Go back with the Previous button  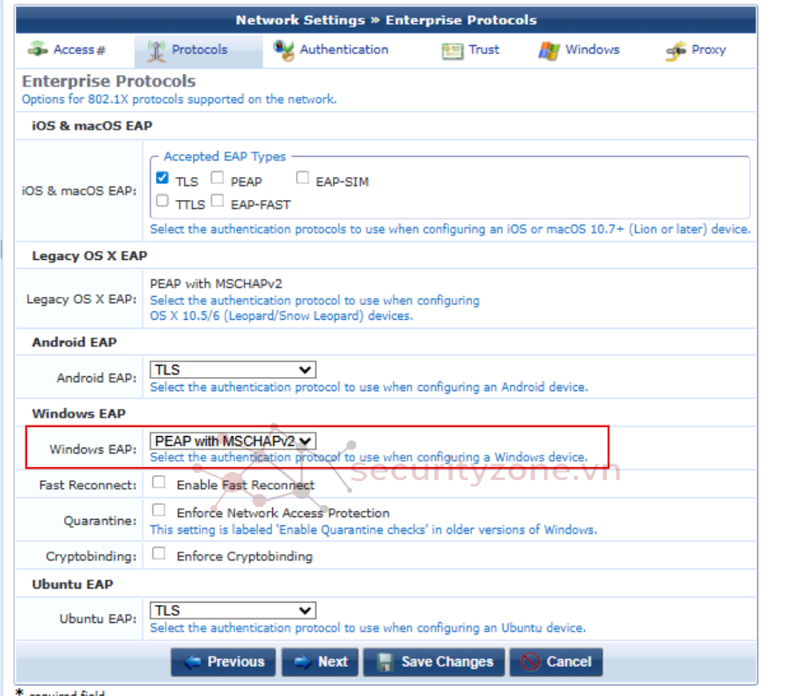click(223, 663)
